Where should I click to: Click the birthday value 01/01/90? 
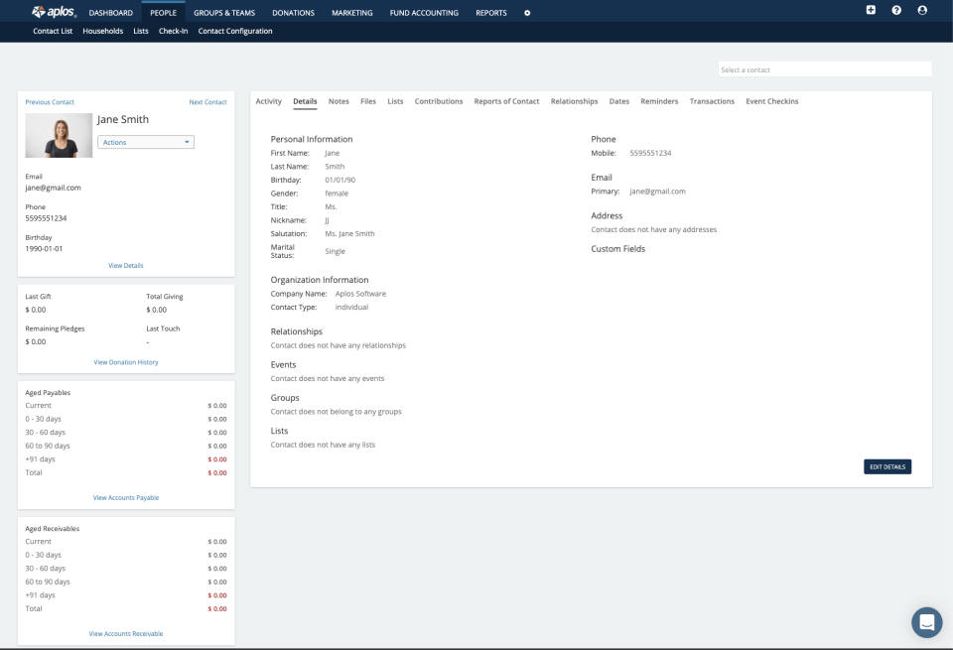[x=340, y=180]
